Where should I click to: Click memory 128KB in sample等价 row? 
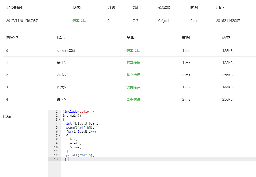tap(227, 51)
